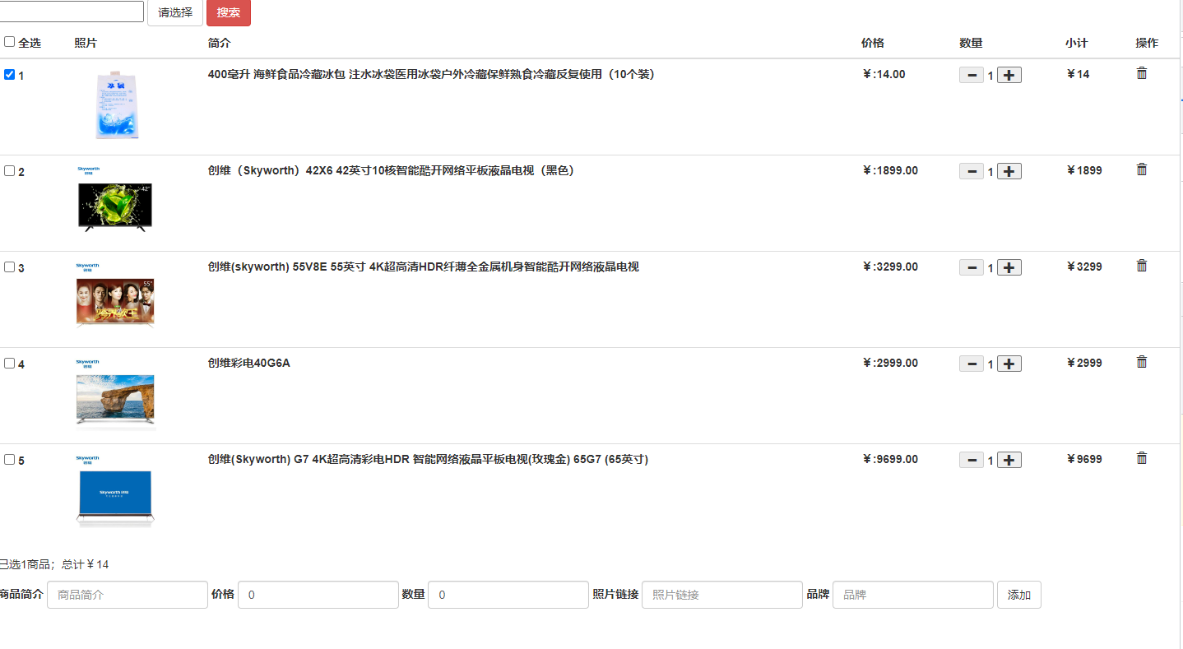Click the 操作 column header
Screen dimensions: 1183x649
(1147, 43)
